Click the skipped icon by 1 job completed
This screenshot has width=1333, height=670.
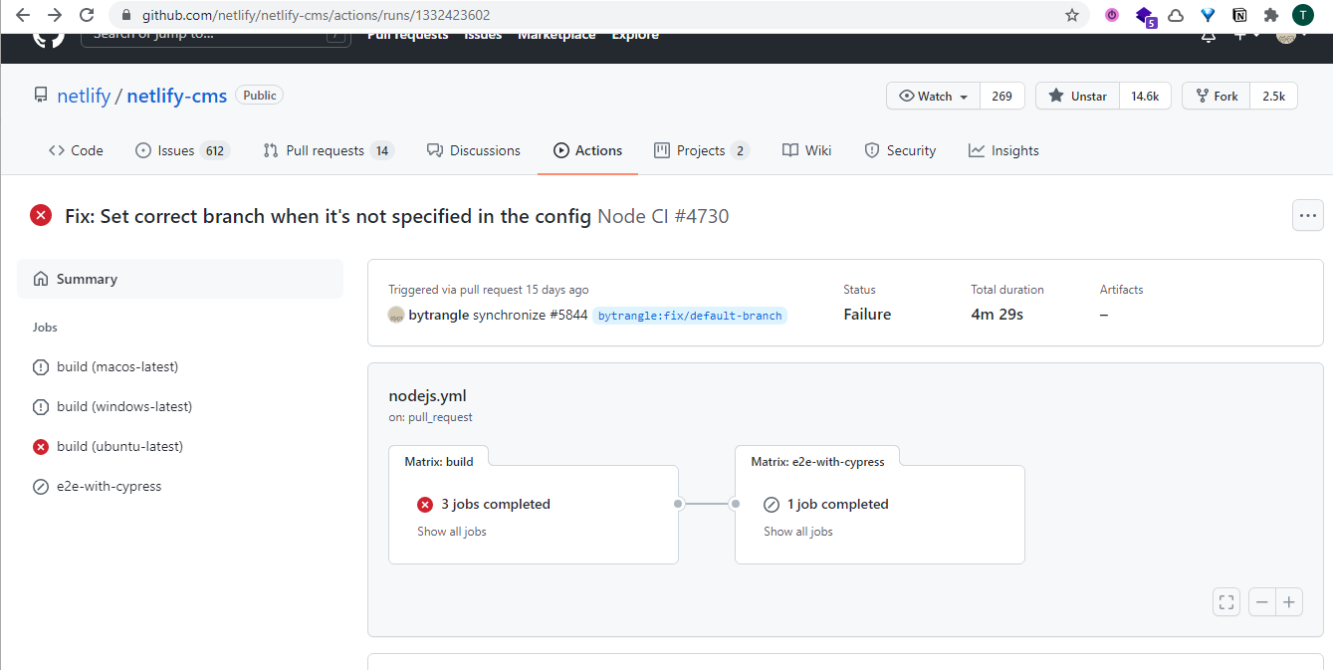coord(772,504)
